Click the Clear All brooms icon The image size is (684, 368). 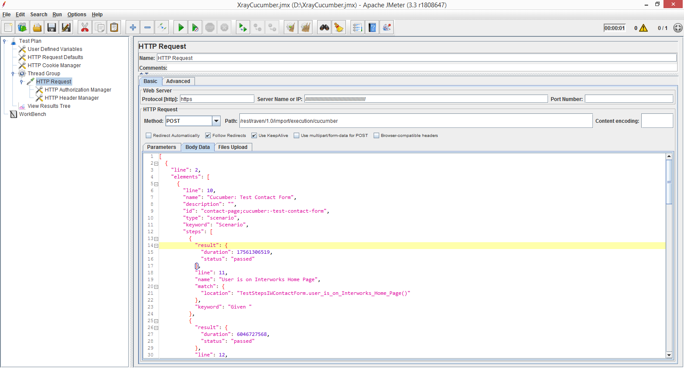point(306,27)
